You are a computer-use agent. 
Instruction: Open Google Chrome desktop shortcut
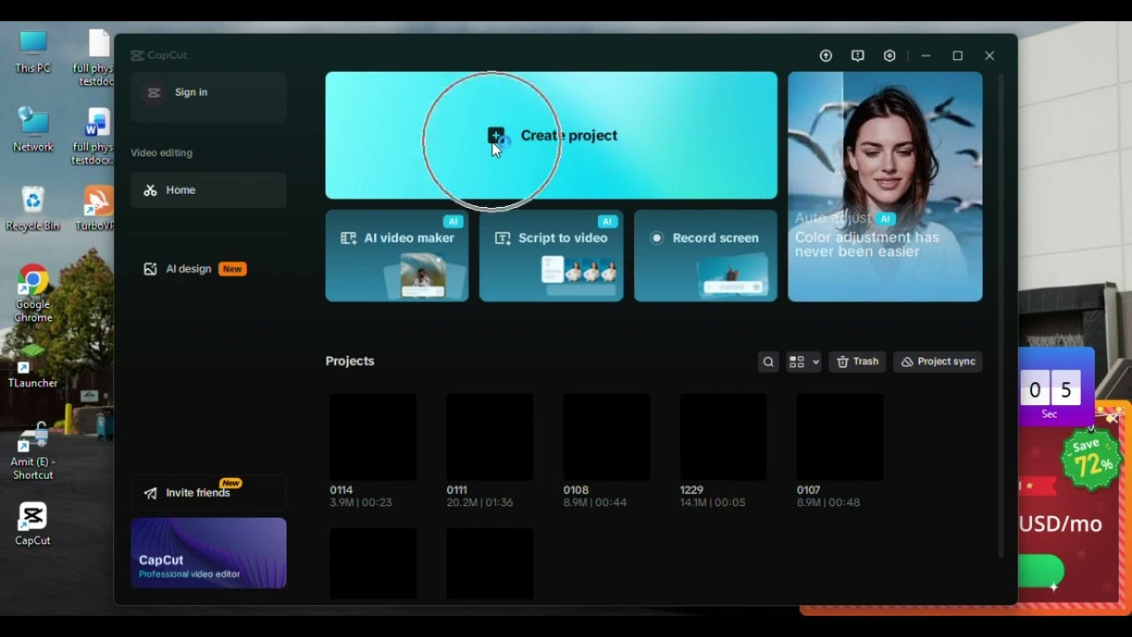(x=33, y=294)
